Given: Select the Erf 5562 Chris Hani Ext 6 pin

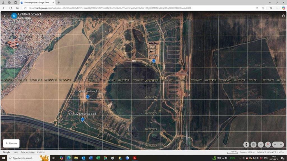Looking at the screenshot, I should [83, 119].
